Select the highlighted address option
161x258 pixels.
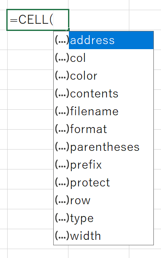point(104,40)
